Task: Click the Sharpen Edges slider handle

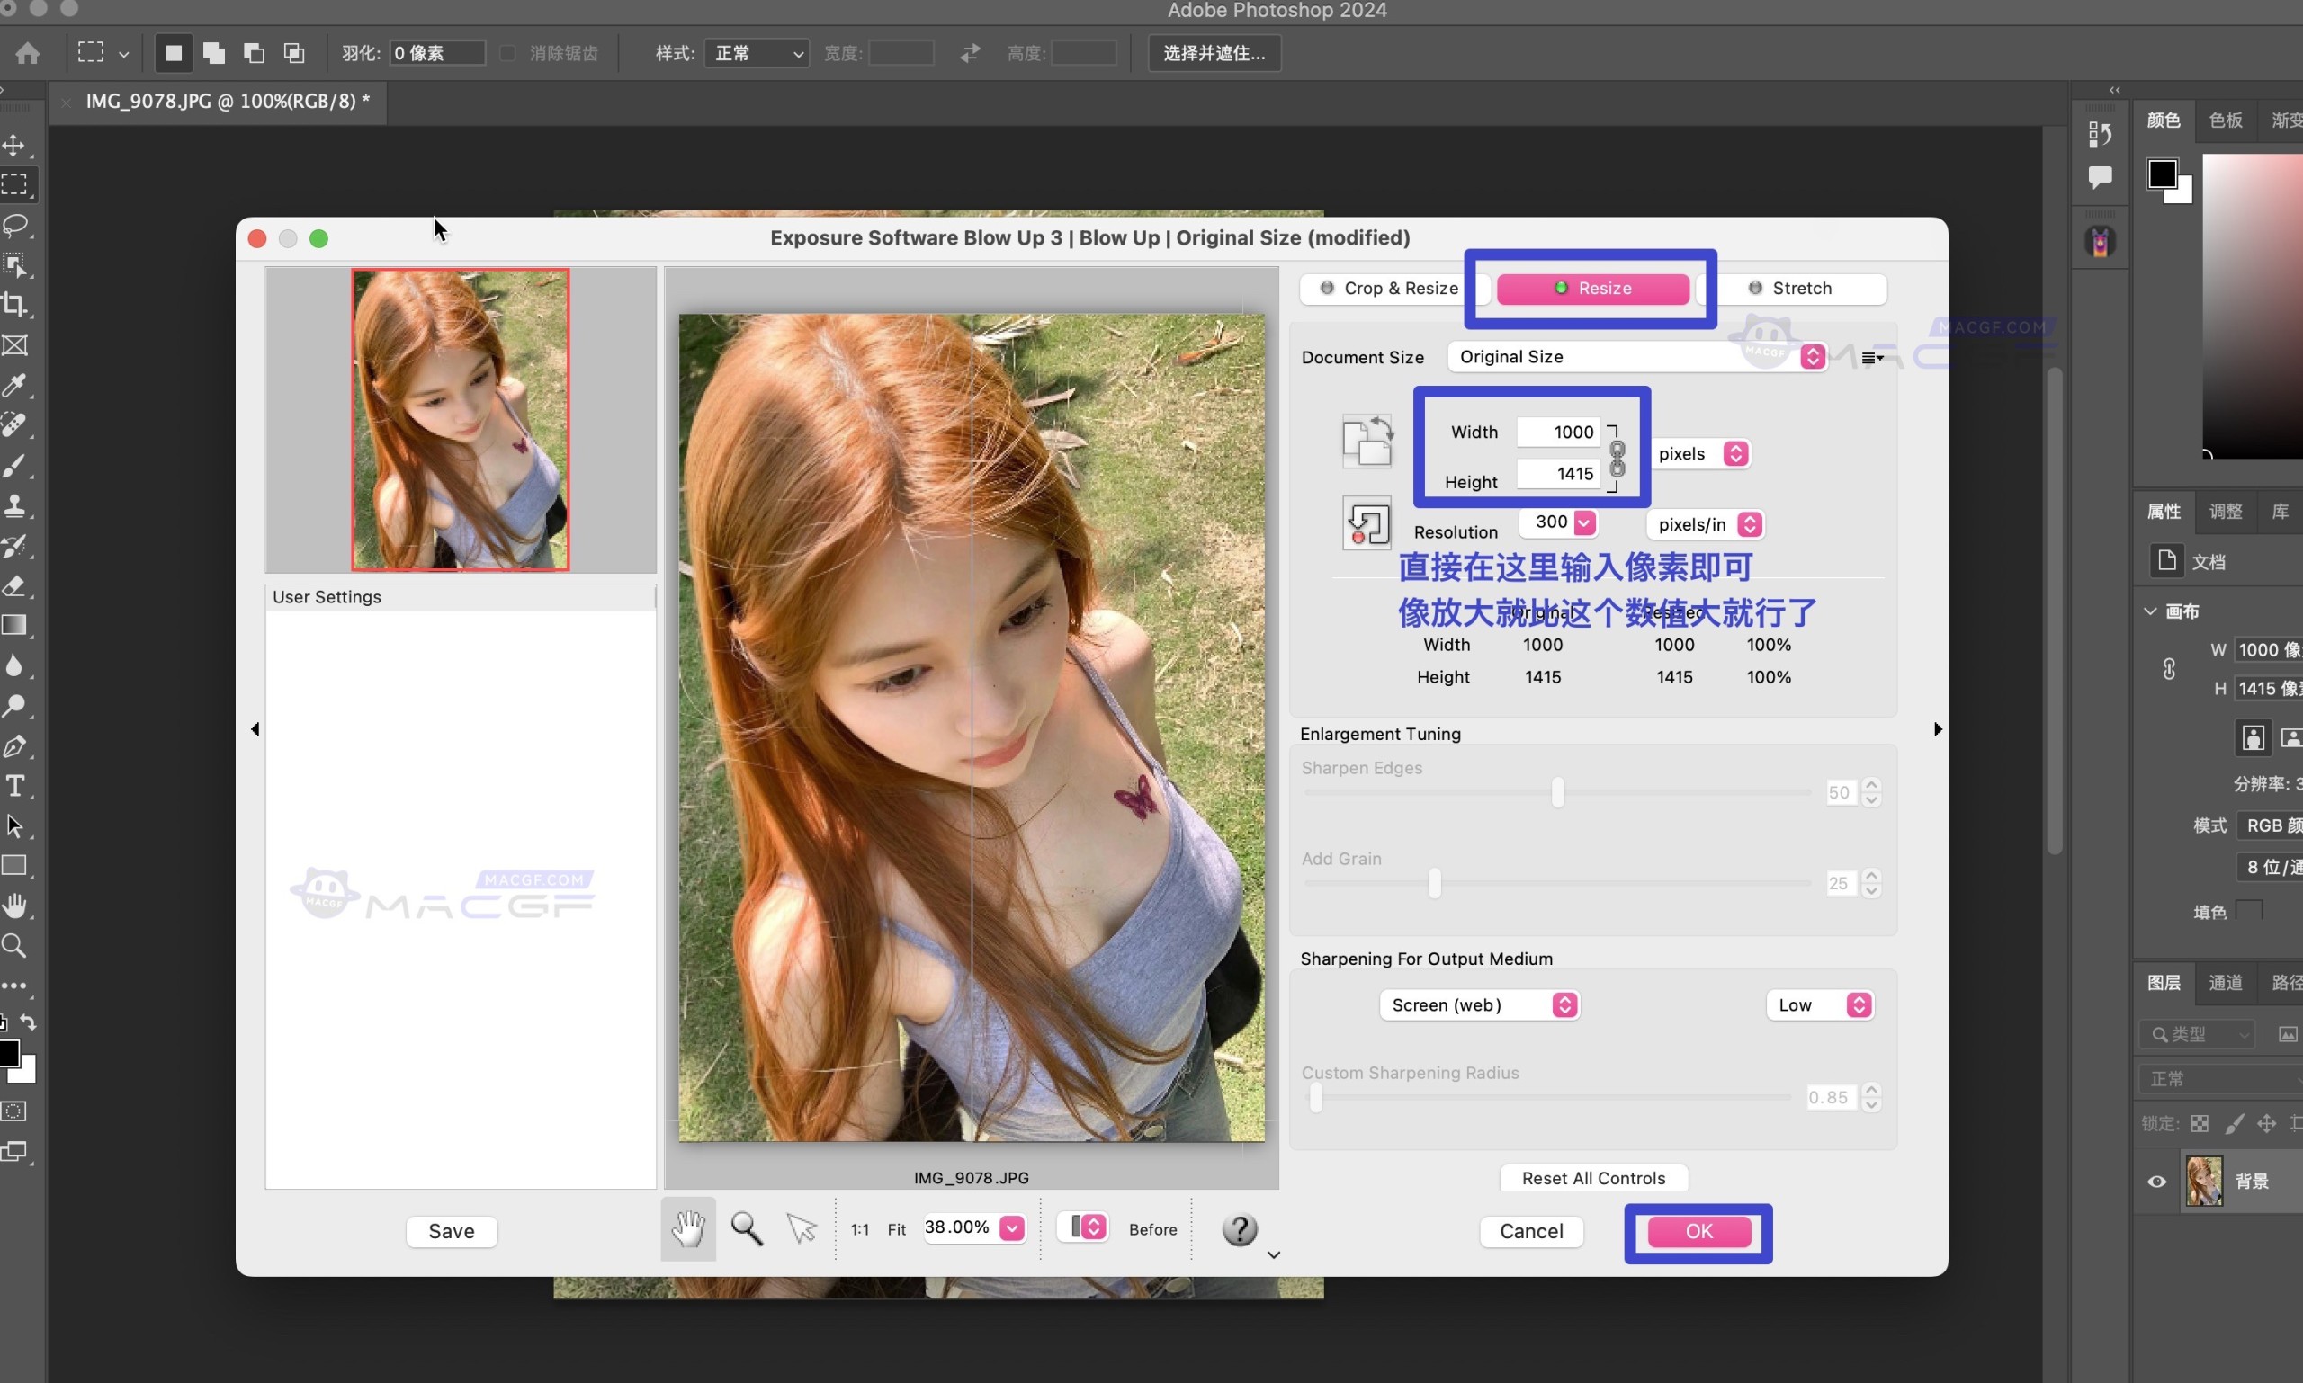Action: (1557, 792)
